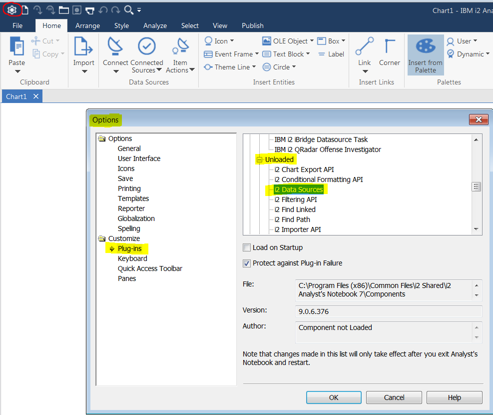493x415 pixels.
Task: Select i2 Data Sources in plug-in list
Action: tap(298, 189)
